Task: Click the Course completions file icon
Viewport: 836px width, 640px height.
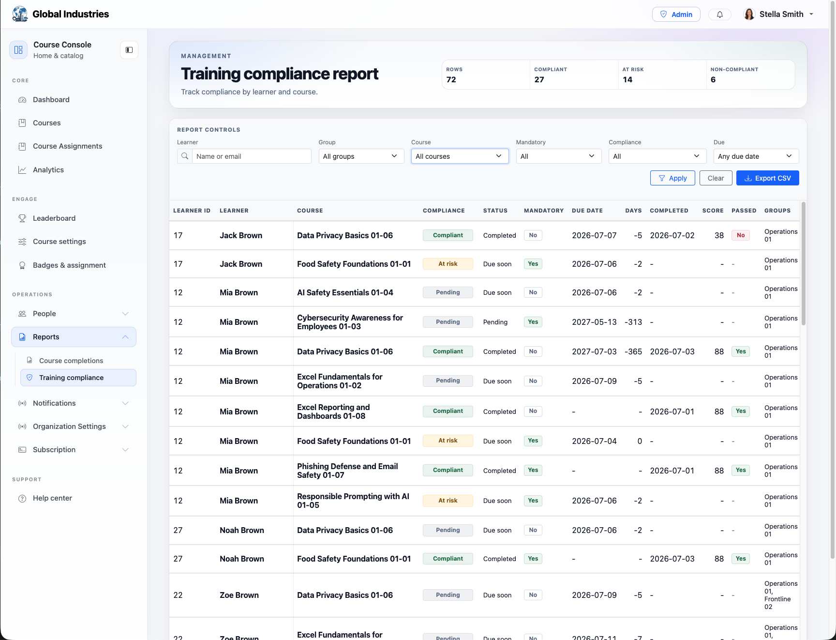Action: (30, 360)
